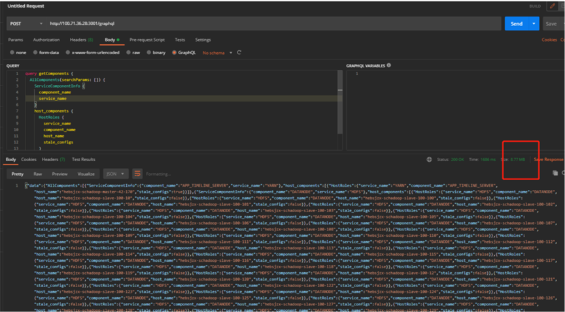
Task: Select the Preview response view
Action: point(60,174)
